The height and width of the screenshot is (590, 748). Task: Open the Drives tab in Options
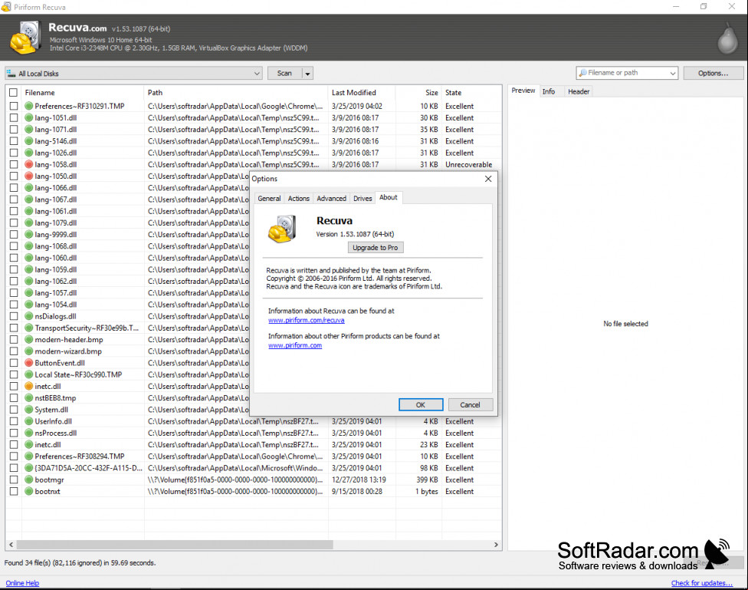(x=363, y=198)
